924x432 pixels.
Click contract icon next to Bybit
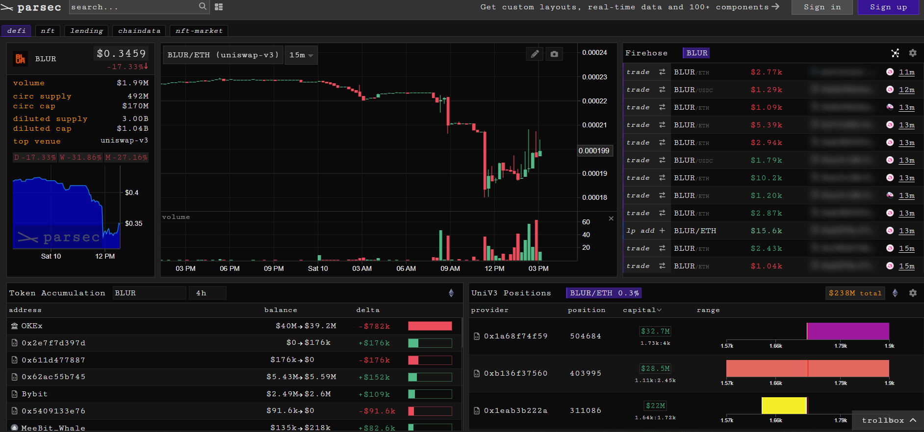click(x=15, y=394)
